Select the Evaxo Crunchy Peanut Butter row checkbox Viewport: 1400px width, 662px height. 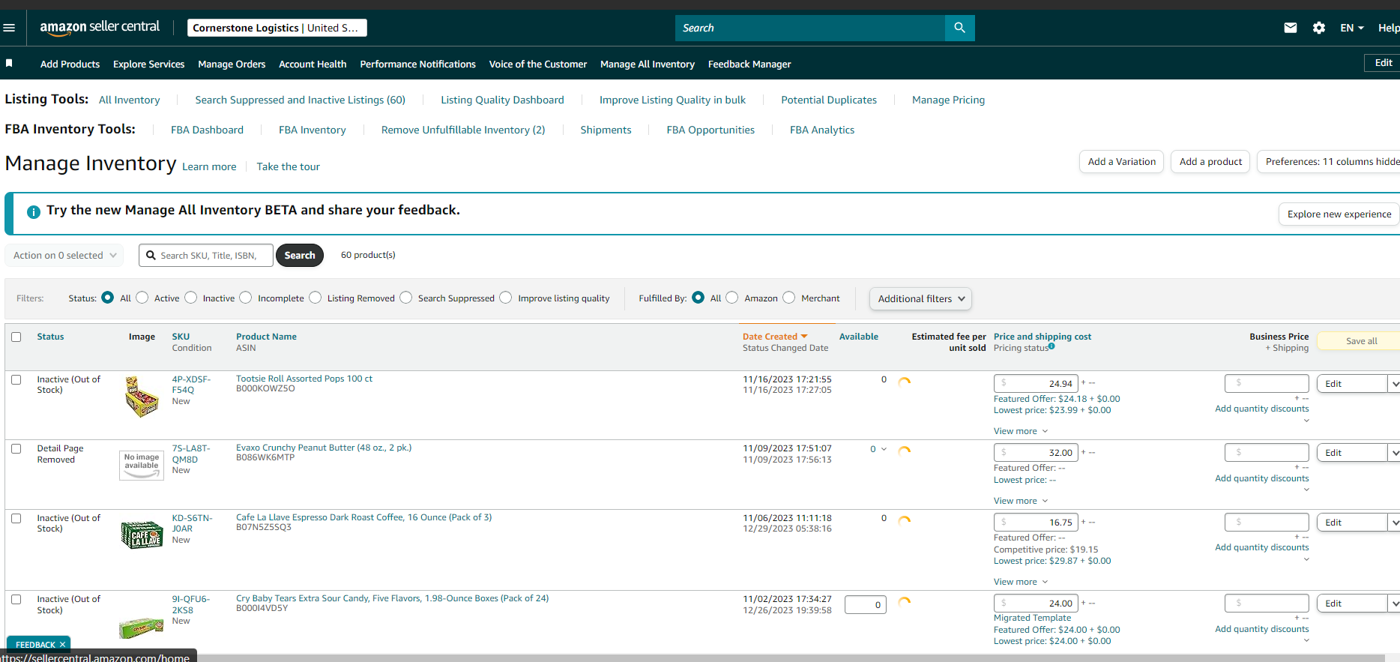point(16,449)
